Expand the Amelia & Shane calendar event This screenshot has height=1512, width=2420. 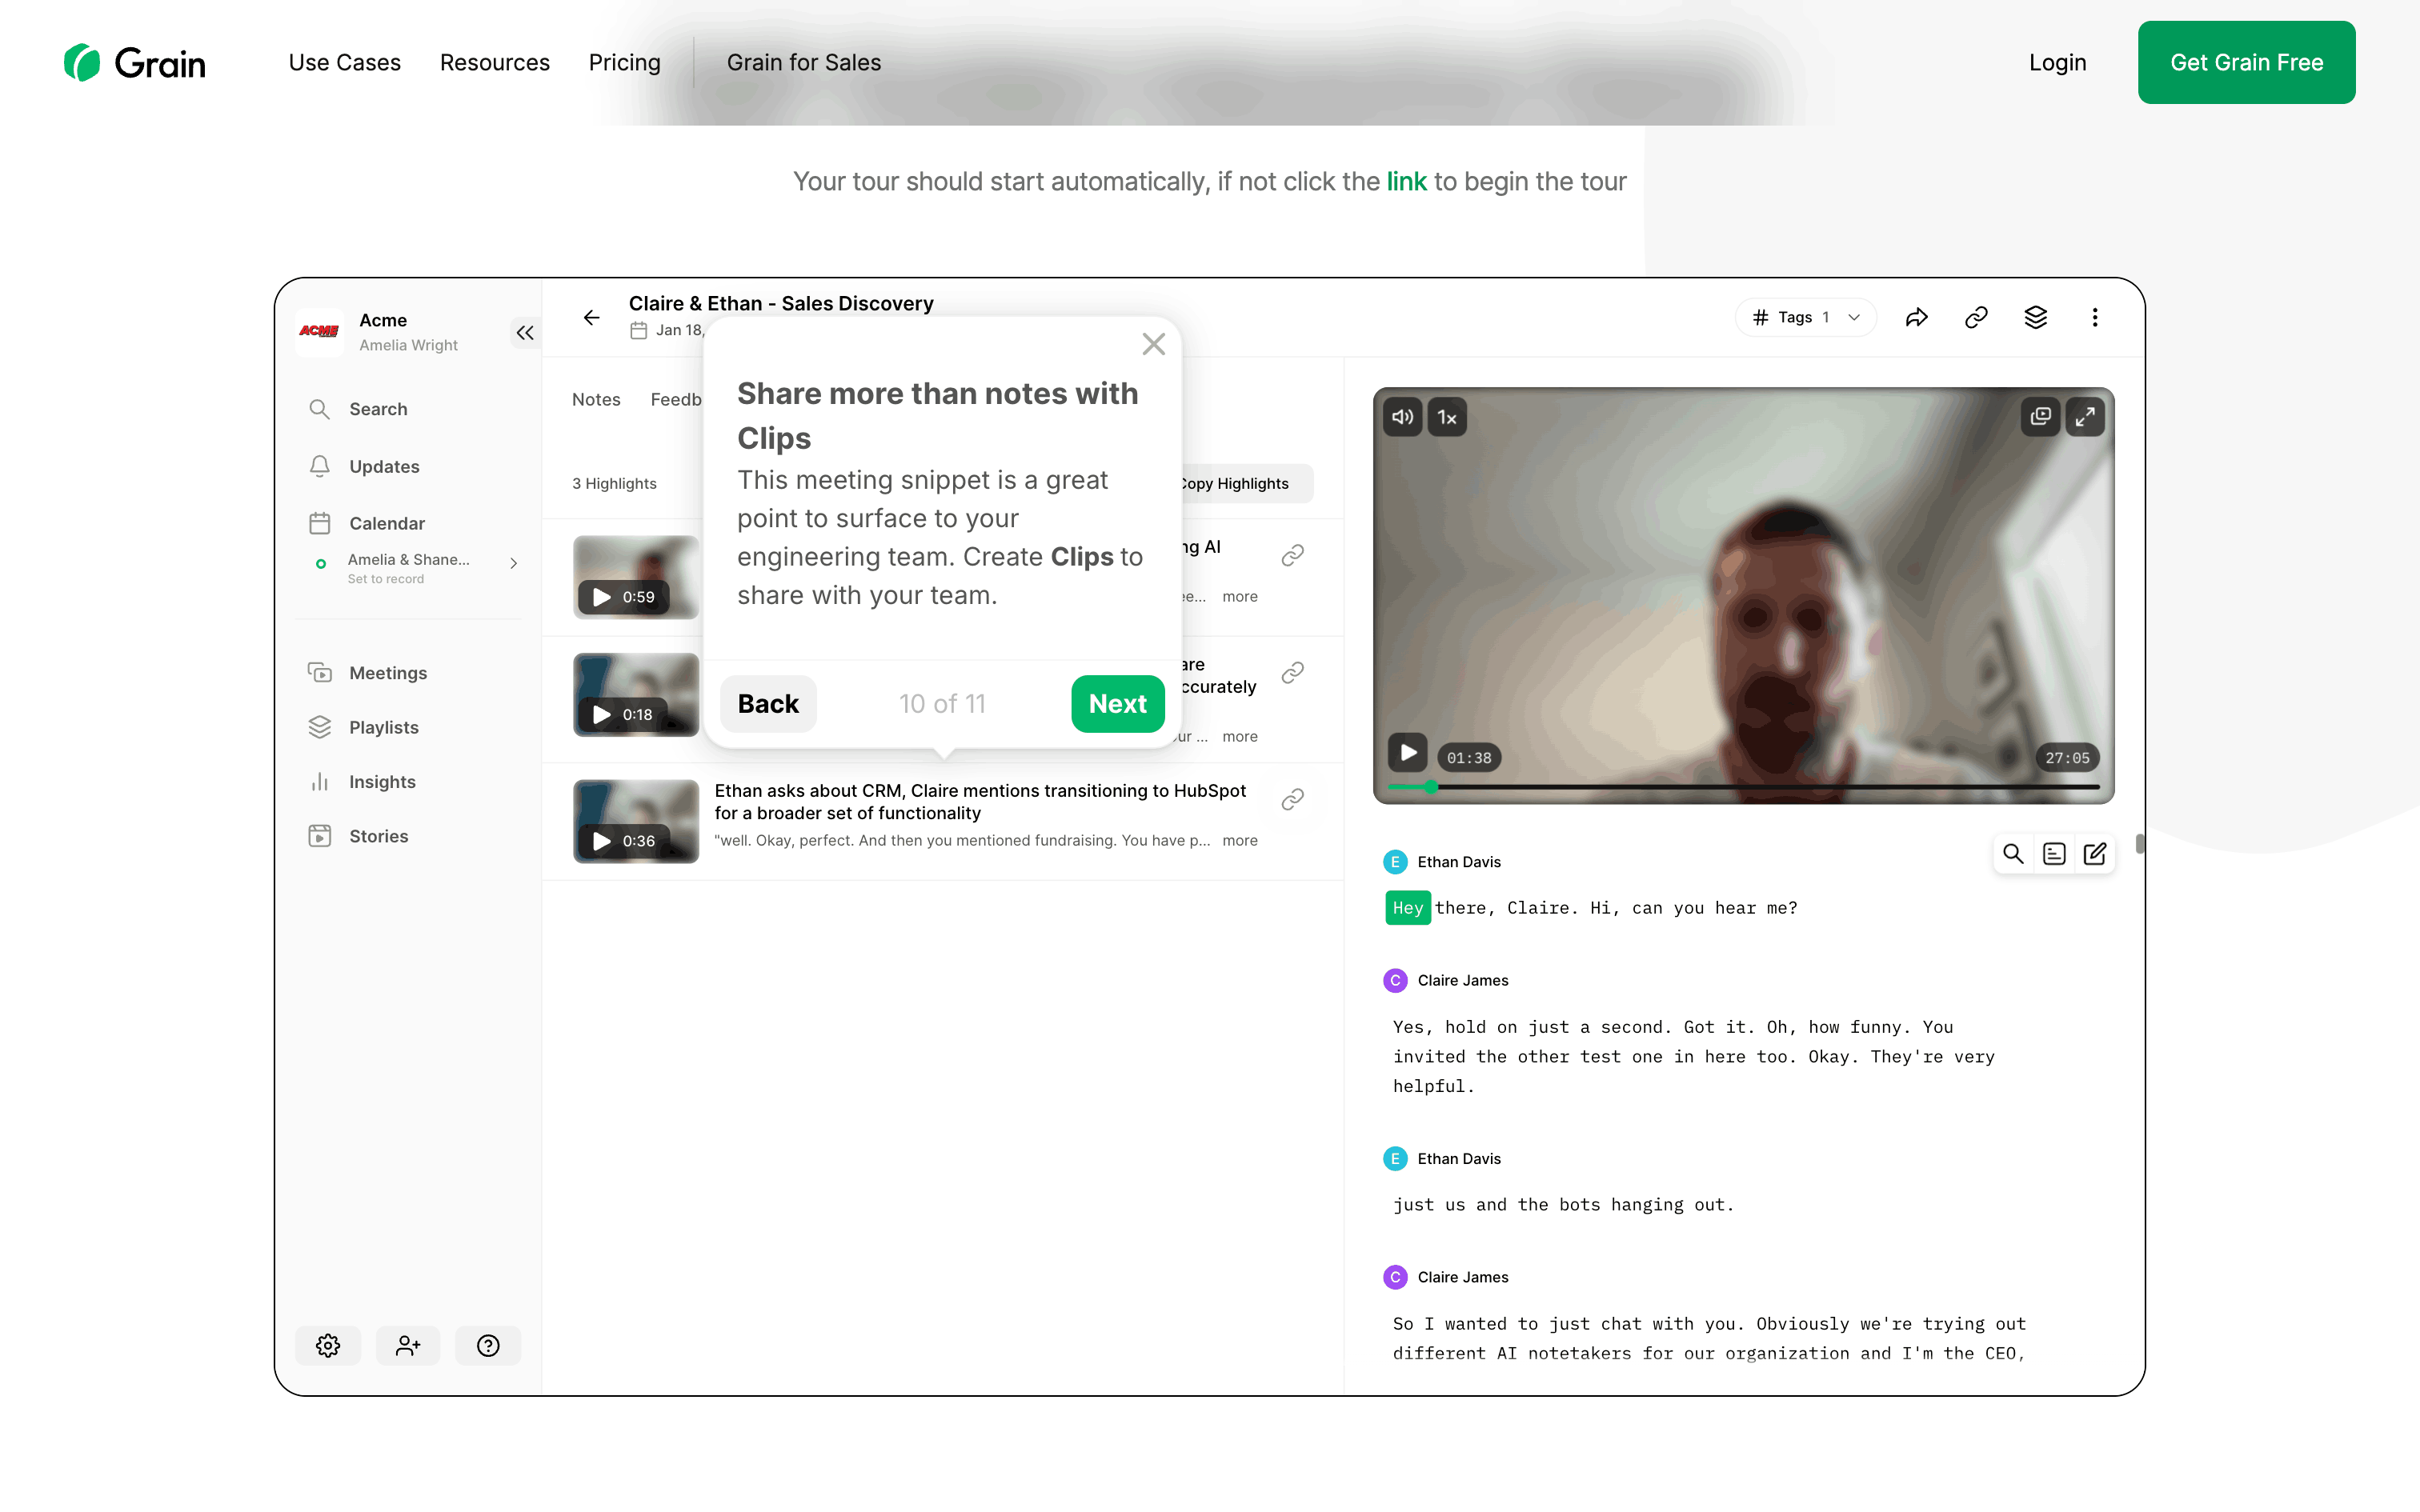pos(513,564)
